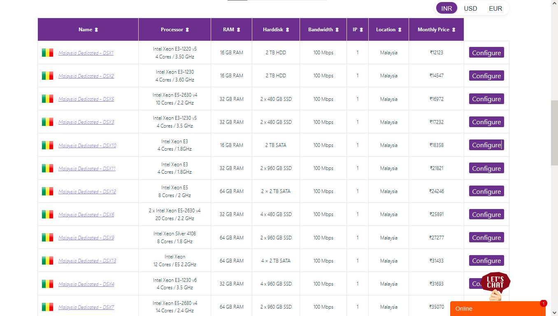Image resolution: width=558 pixels, height=316 pixels.
Task: Click the IP column sort icon
Action: [361, 30]
